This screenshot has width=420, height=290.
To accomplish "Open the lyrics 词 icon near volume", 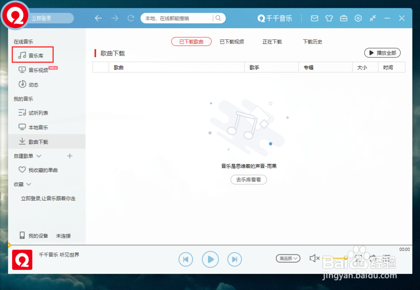I will click(358, 258).
